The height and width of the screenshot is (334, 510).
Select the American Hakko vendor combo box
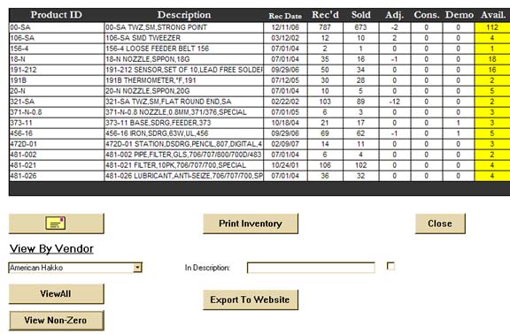tap(75, 268)
